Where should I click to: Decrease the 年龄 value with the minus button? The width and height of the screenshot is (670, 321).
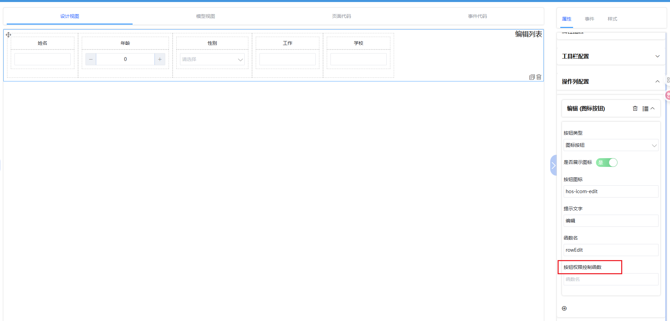coord(91,59)
